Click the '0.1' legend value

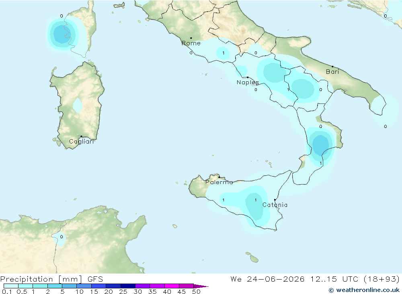coord(7,292)
